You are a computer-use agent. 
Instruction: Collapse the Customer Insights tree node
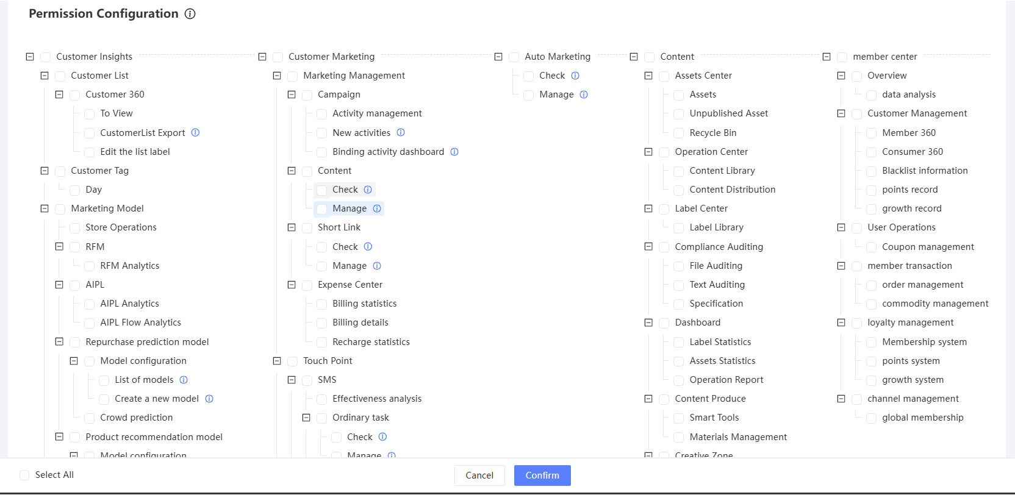[30, 57]
